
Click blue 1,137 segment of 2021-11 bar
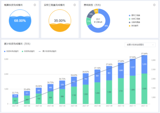(x=133, y=67)
